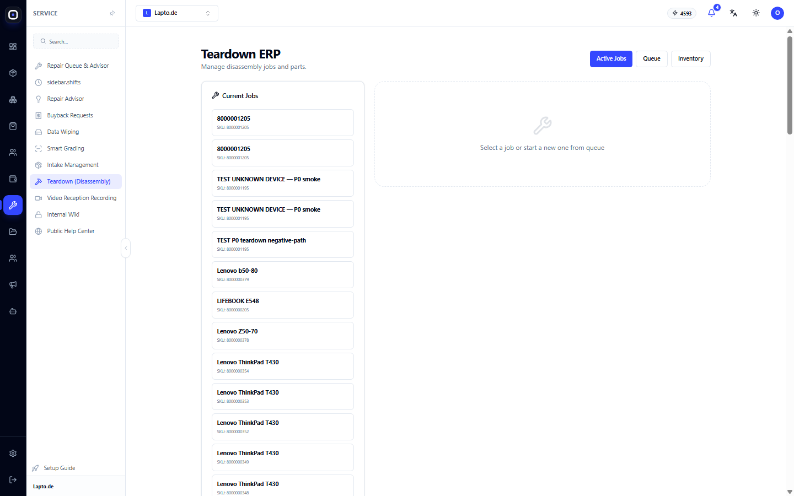
Task: Click the language translation icon
Action: pos(733,13)
